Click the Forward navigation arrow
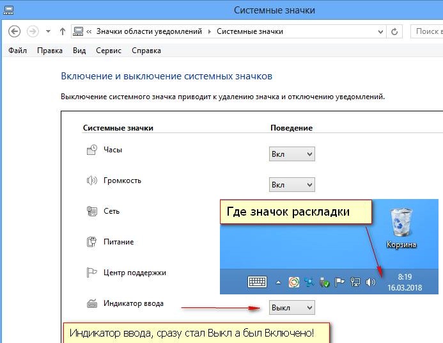This screenshot has height=343, width=443. [33, 31]
